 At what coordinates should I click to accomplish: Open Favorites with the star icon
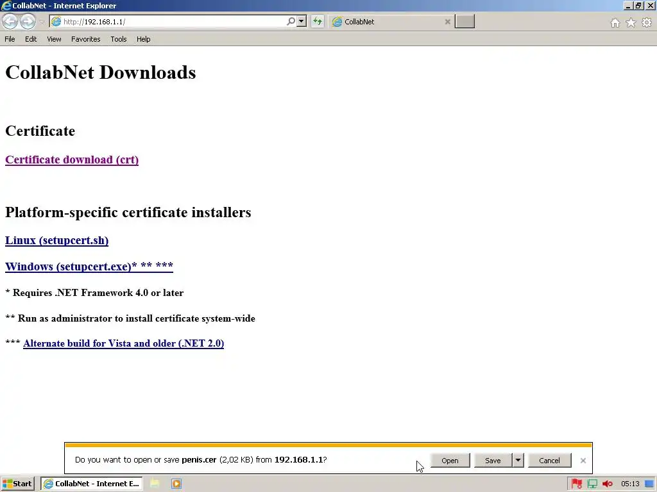(631, 22)
